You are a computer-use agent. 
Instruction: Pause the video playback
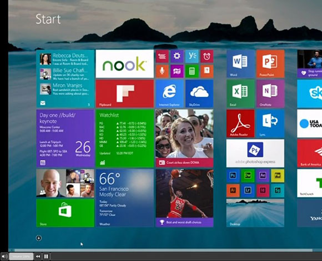pos(46,256)
